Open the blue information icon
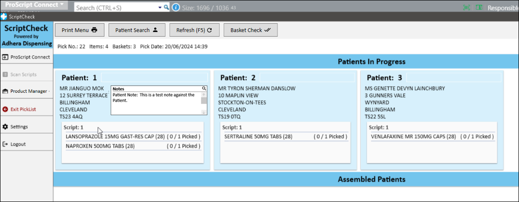The image size is (519, 202). (x=176, y=7)
